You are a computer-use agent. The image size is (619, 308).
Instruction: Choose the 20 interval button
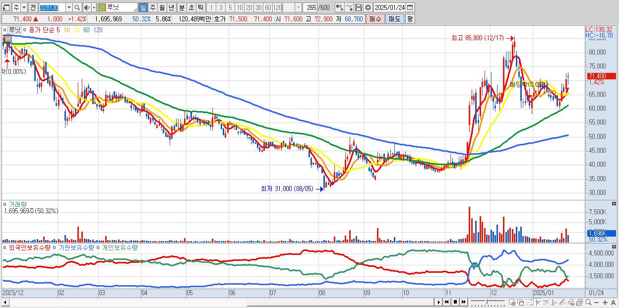coord(249,8)
